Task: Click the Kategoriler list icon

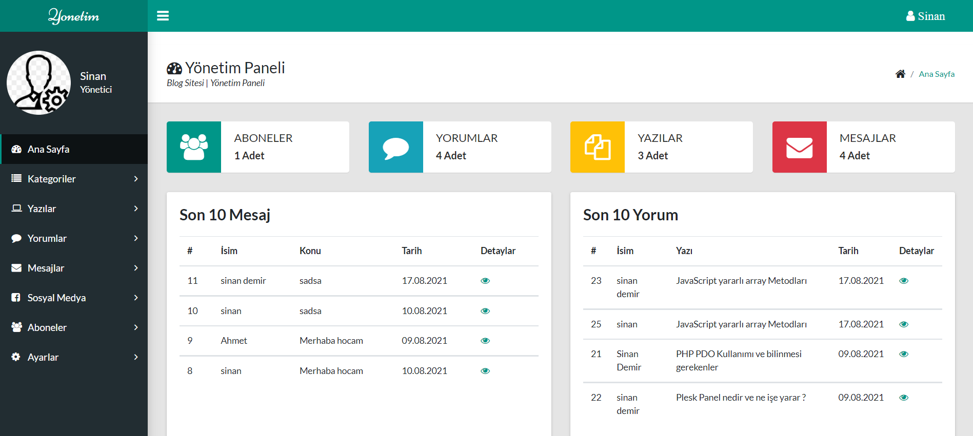Action: 16,178
